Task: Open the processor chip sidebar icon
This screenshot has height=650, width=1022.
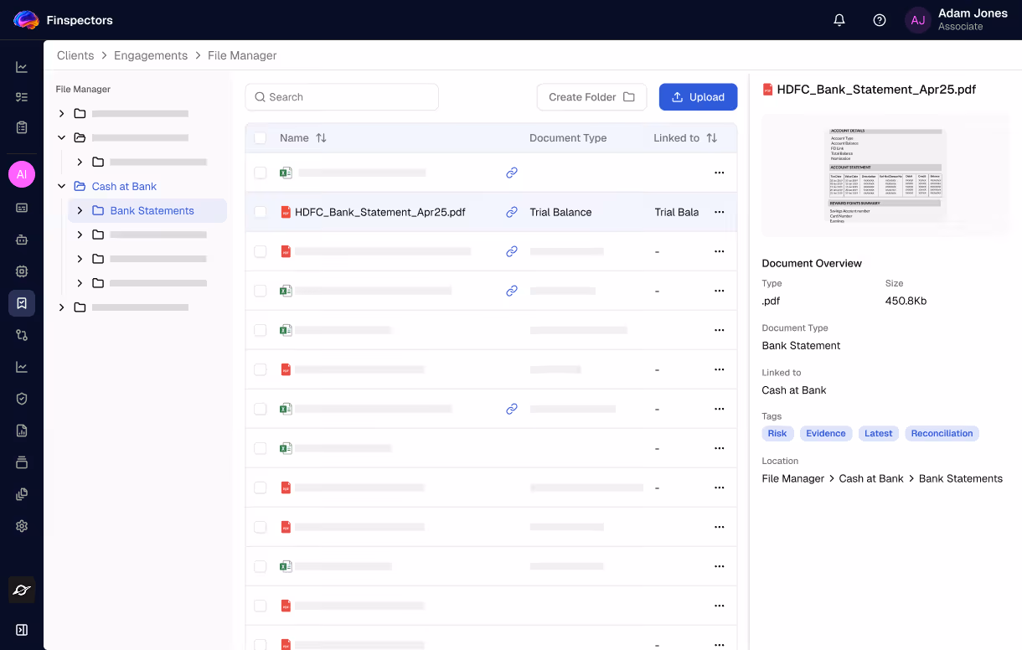Action: [x=22, y=271]
